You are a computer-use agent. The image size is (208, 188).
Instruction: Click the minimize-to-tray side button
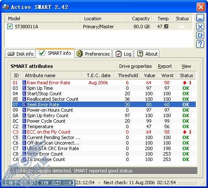[200, 18]
